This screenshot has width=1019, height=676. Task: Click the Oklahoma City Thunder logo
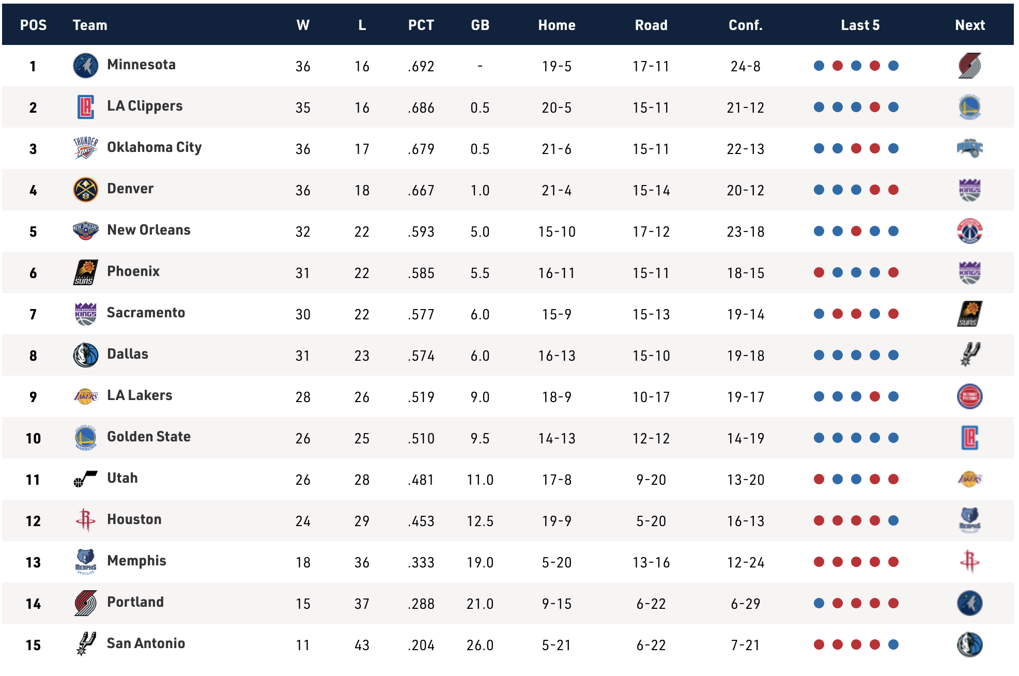[86, 148]
